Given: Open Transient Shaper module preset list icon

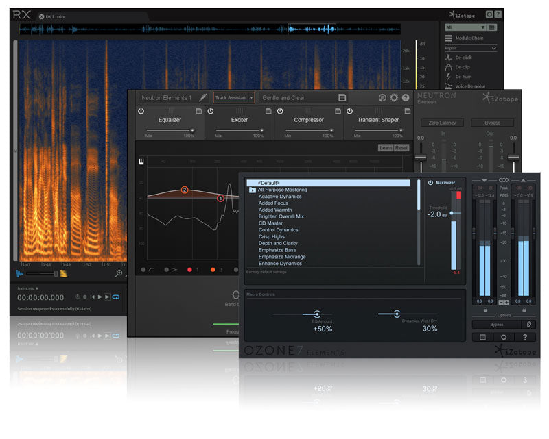Looking at the screenshot, I should click(408, 111).
